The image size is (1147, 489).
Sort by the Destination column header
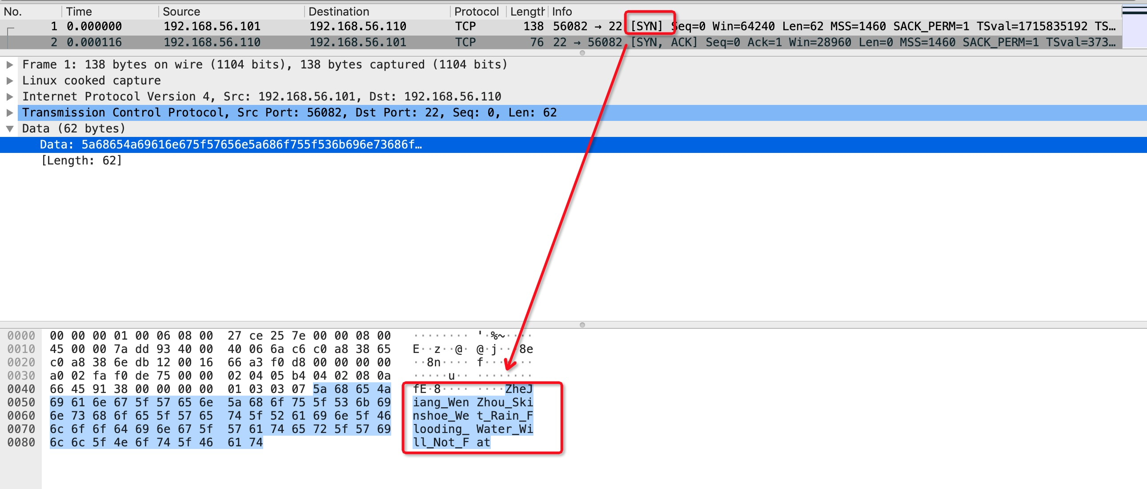[x=338, y=12]
